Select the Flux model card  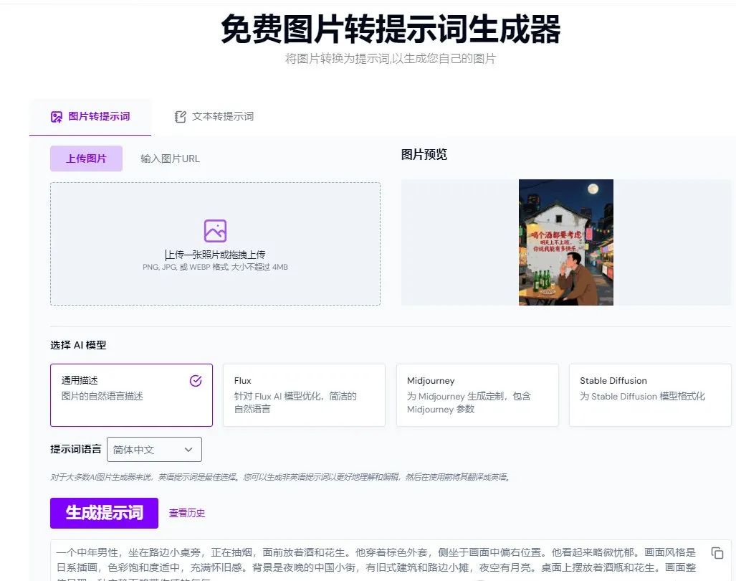304,395
